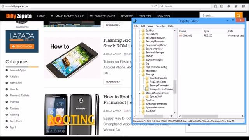Collapse the StorageManagement registry key
249x140 pixels.
[x=140, y=93]
